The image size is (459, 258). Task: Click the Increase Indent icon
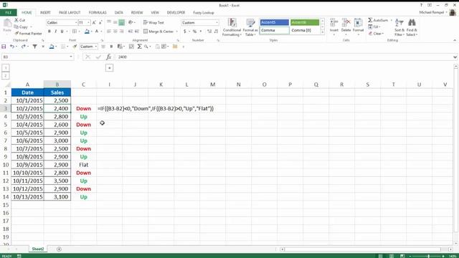pos(137,32)
